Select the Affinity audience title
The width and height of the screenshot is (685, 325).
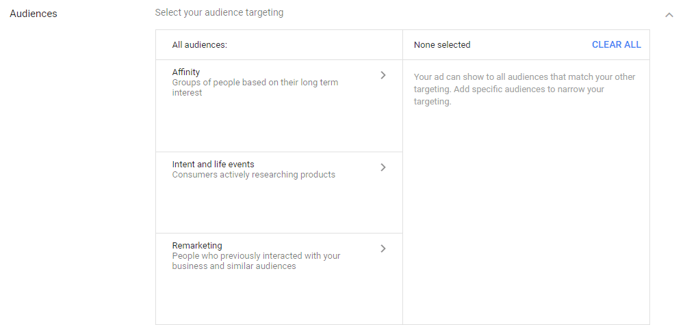click(186, 72)
